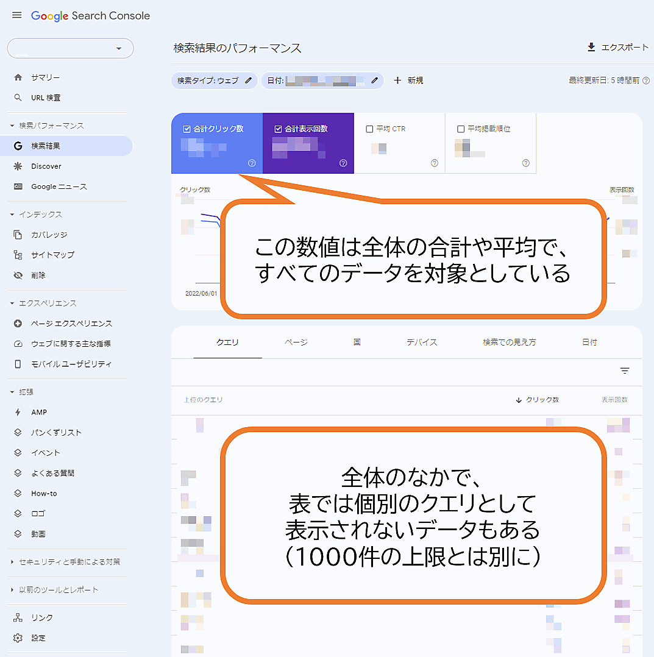The image size is (654, 657).
Task: Expand セキュリティと手動による対策 section
Action: pyautogui.click(x=12, y=562)
